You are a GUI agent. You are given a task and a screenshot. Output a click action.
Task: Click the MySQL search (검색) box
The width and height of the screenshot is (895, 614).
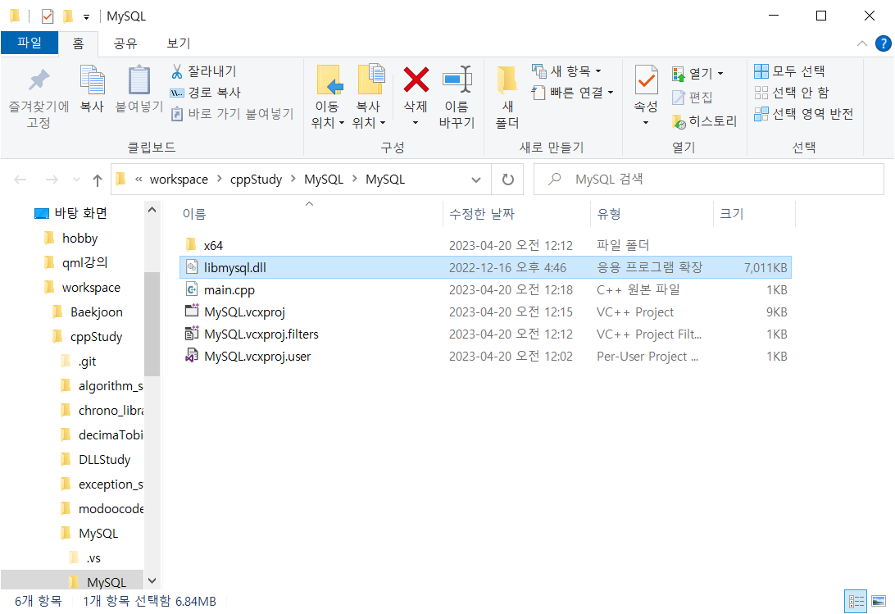[709, 180]
